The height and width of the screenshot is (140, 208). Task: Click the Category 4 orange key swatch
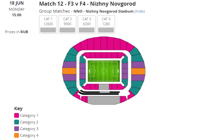[17, 135]
